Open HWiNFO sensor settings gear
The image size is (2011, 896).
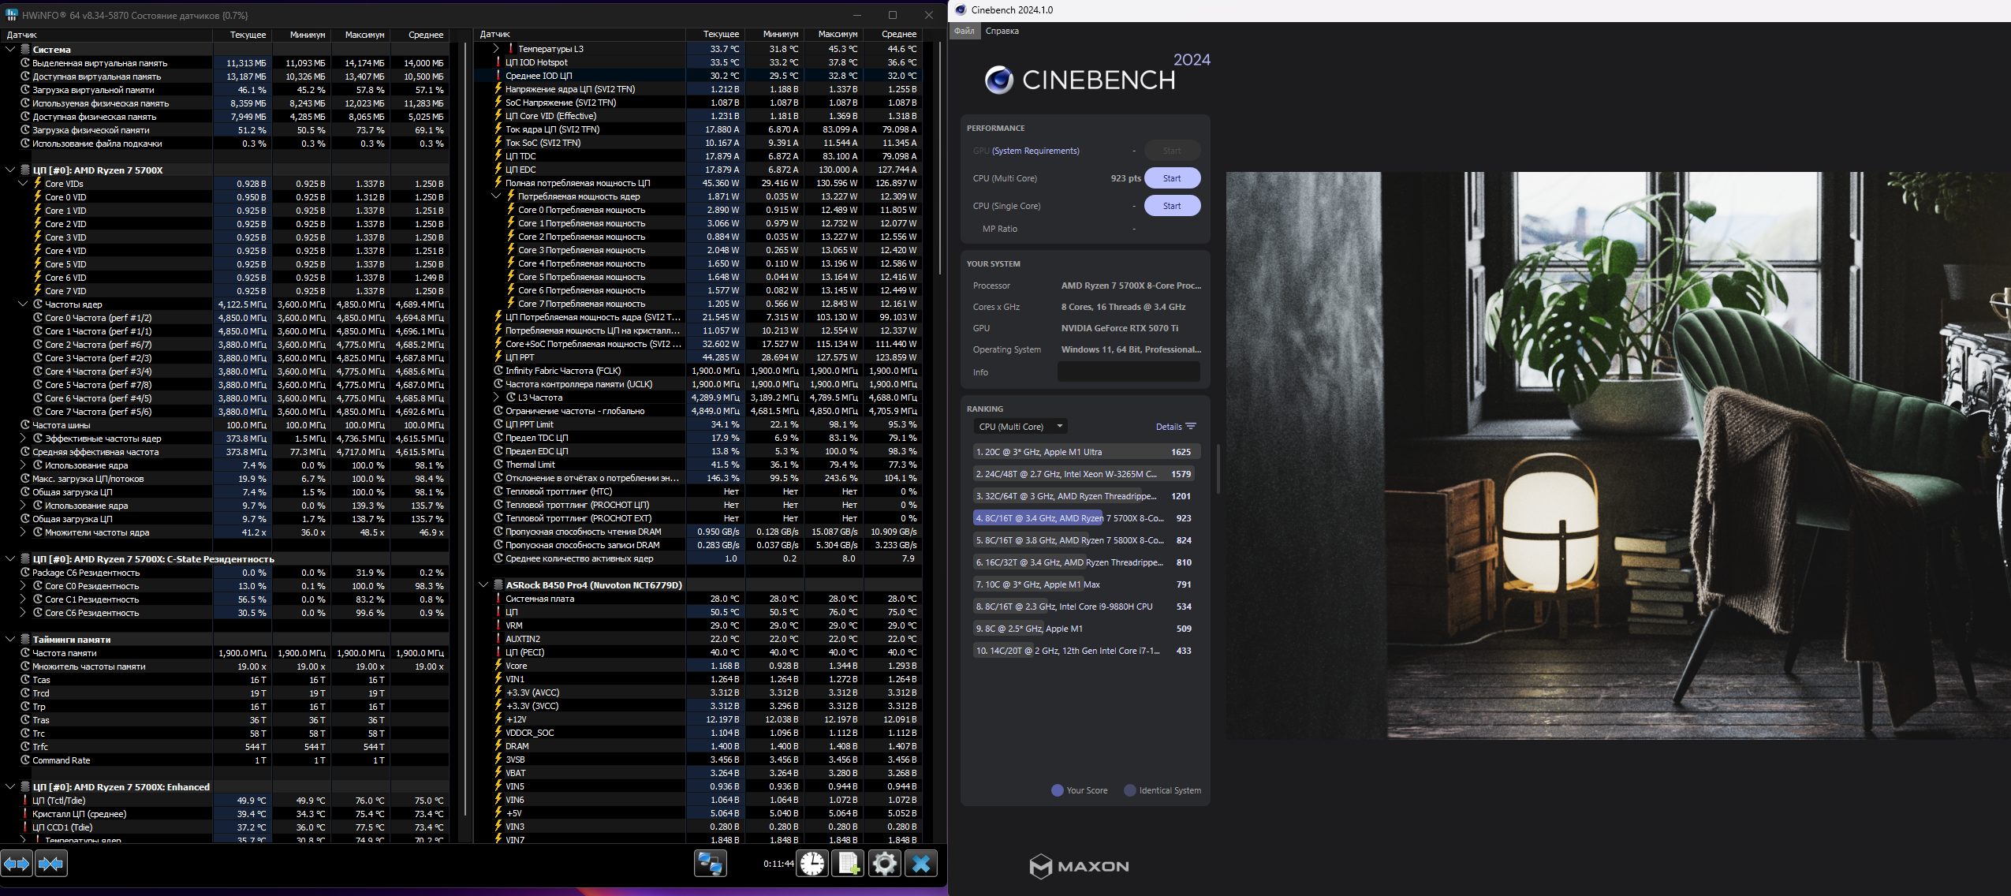click(x=885, y=864)
